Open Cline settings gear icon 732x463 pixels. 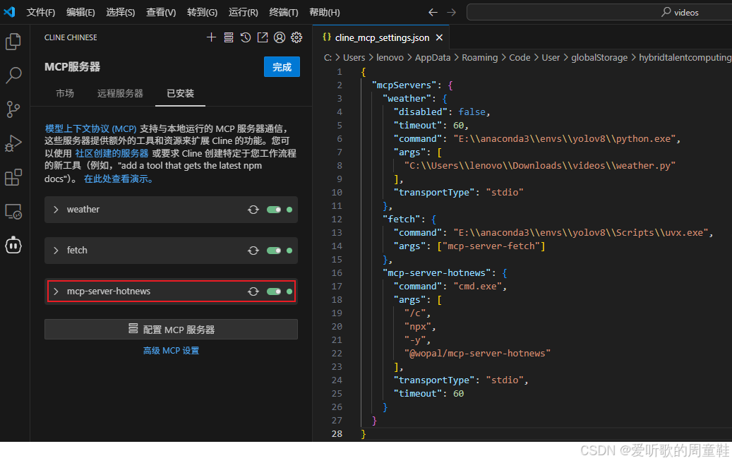[x=296, y=37]
